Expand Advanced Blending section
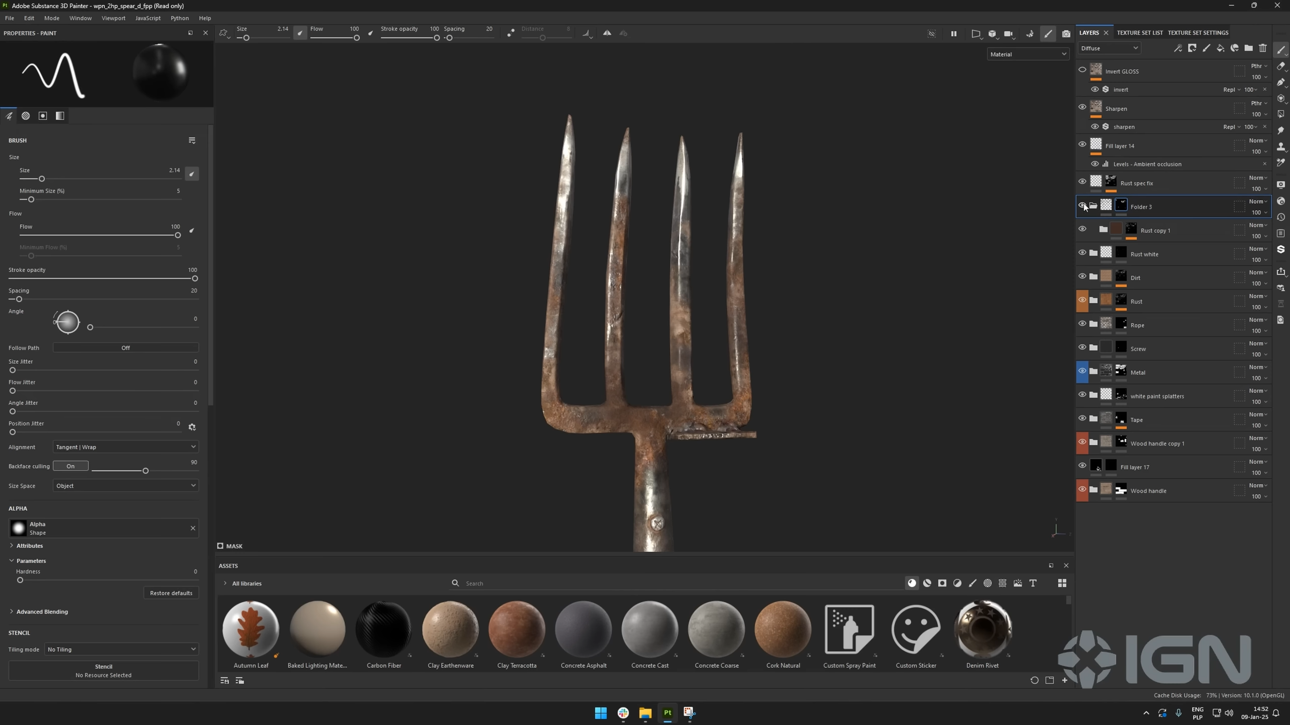 coord(38,612)
